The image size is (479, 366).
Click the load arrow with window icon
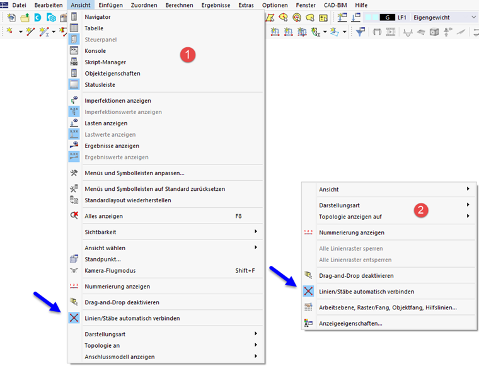pyautogui.click(x=355, y=18)
